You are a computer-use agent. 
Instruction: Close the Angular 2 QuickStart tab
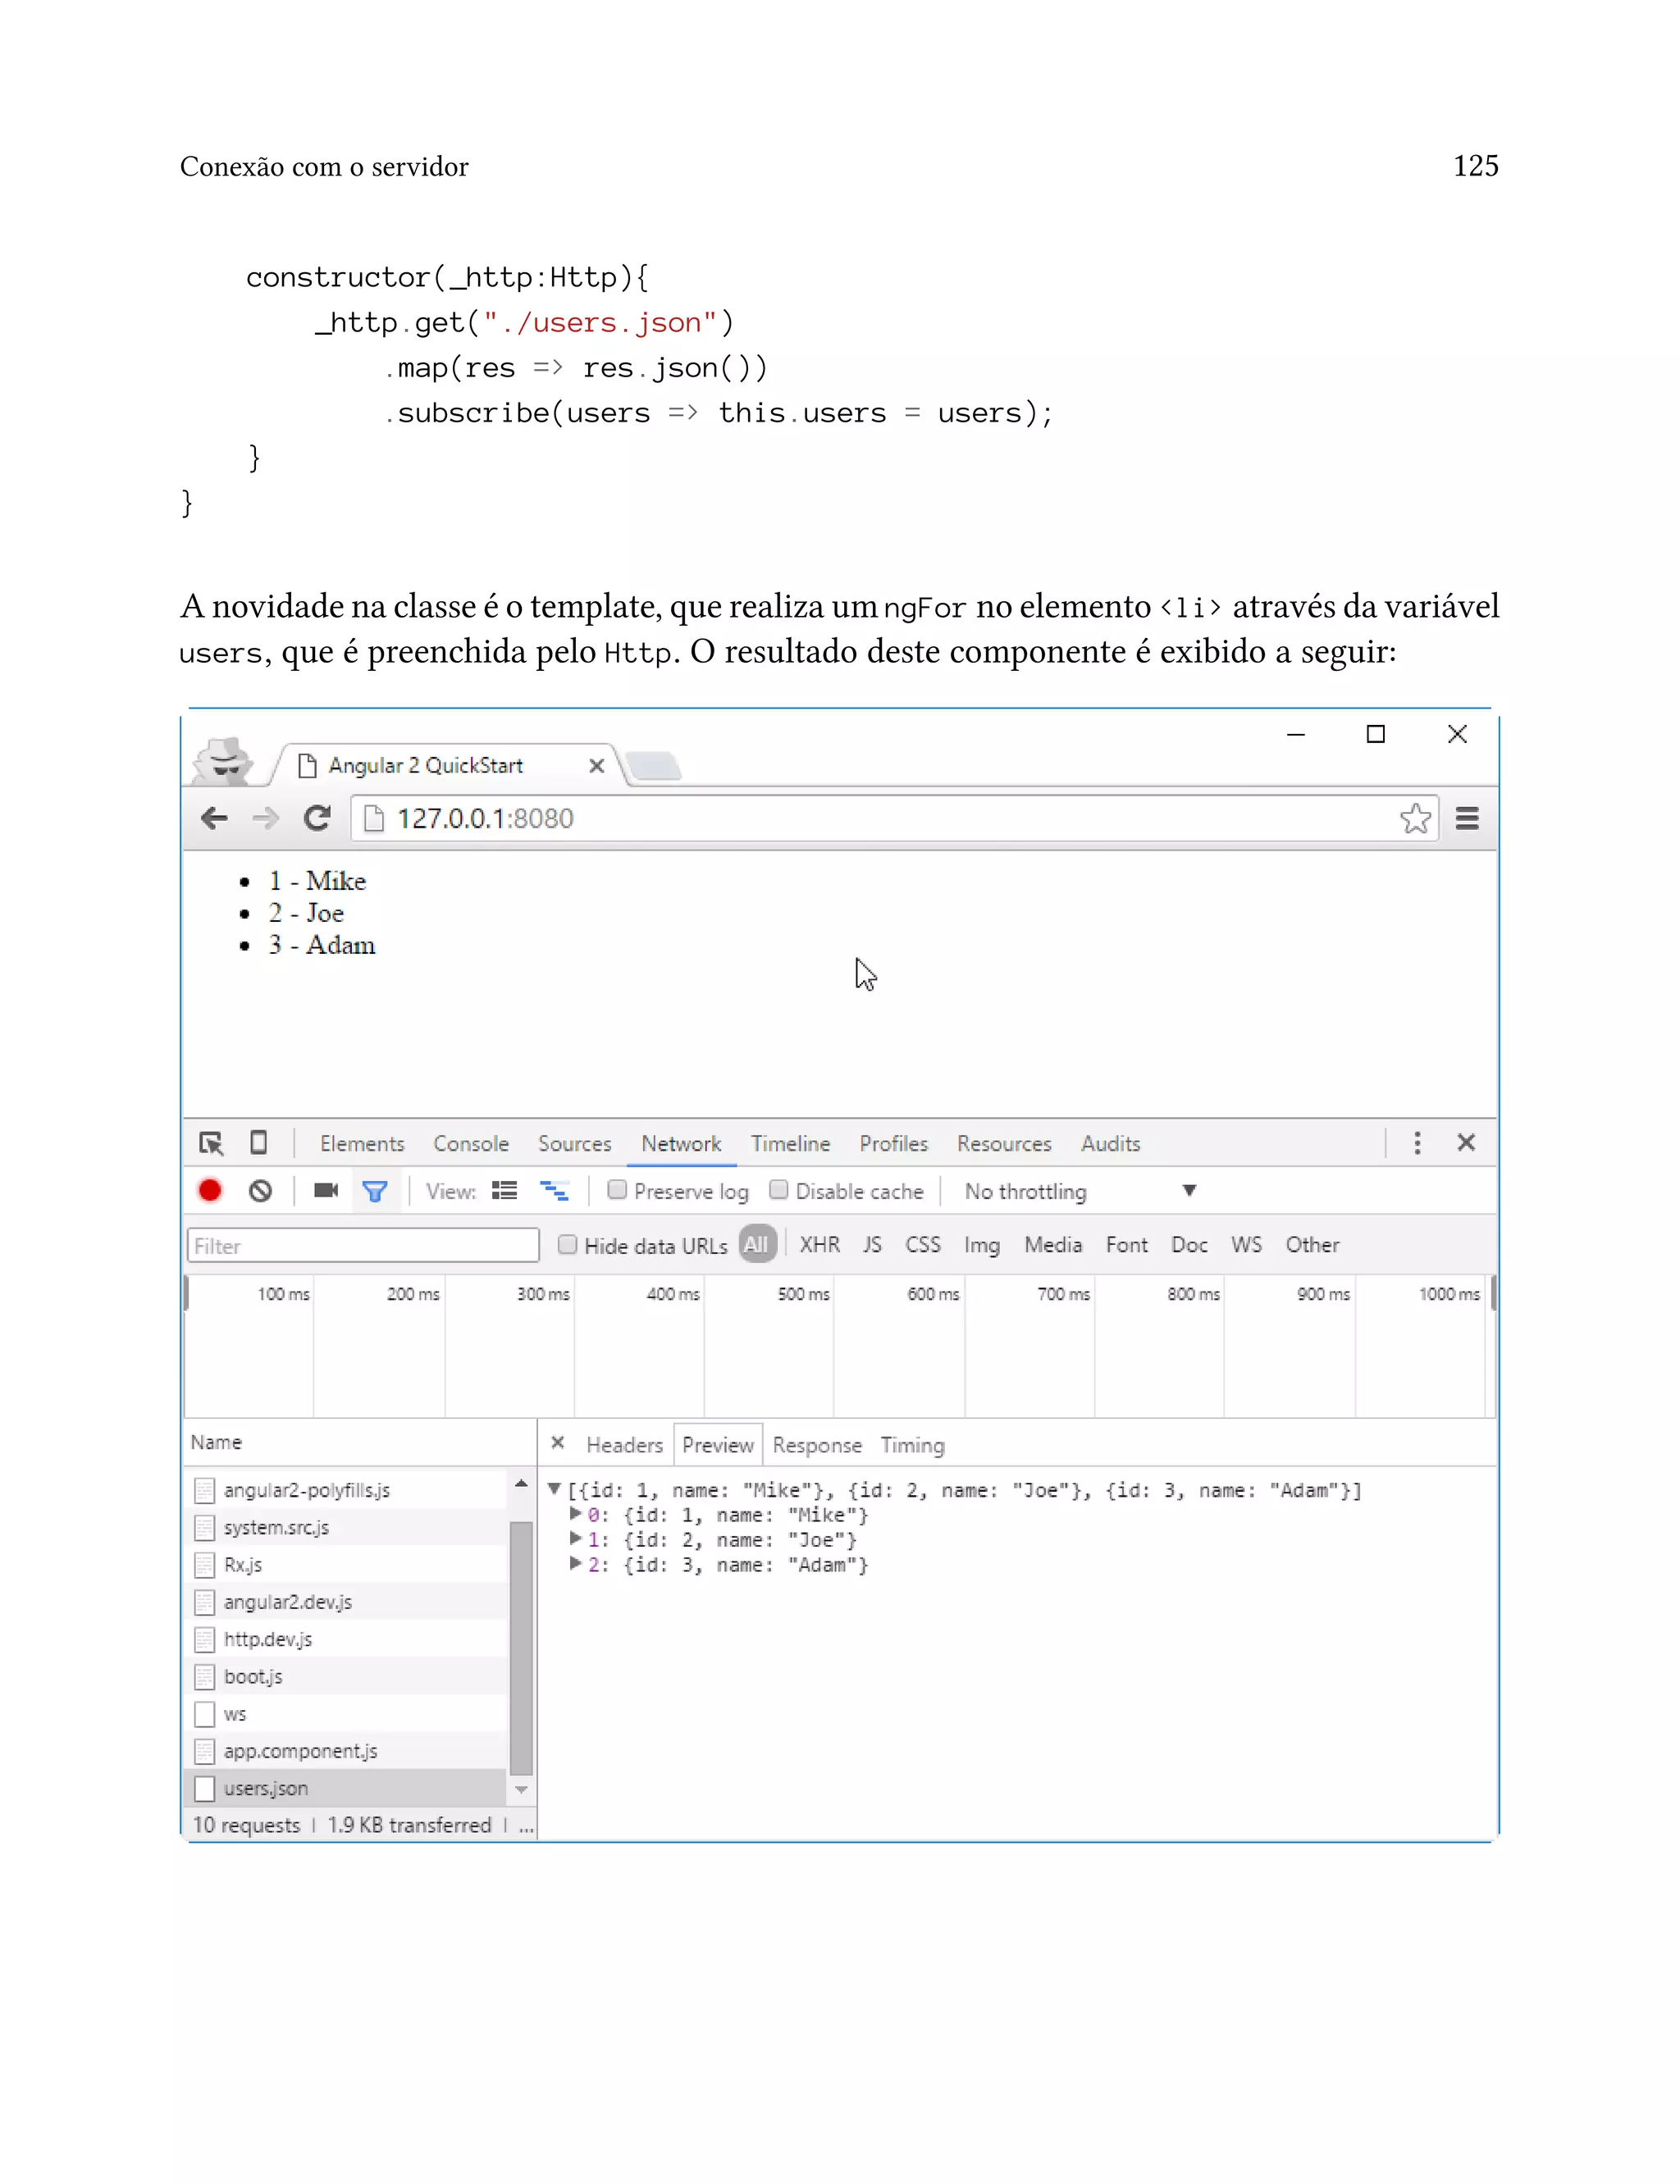point(597,766)
